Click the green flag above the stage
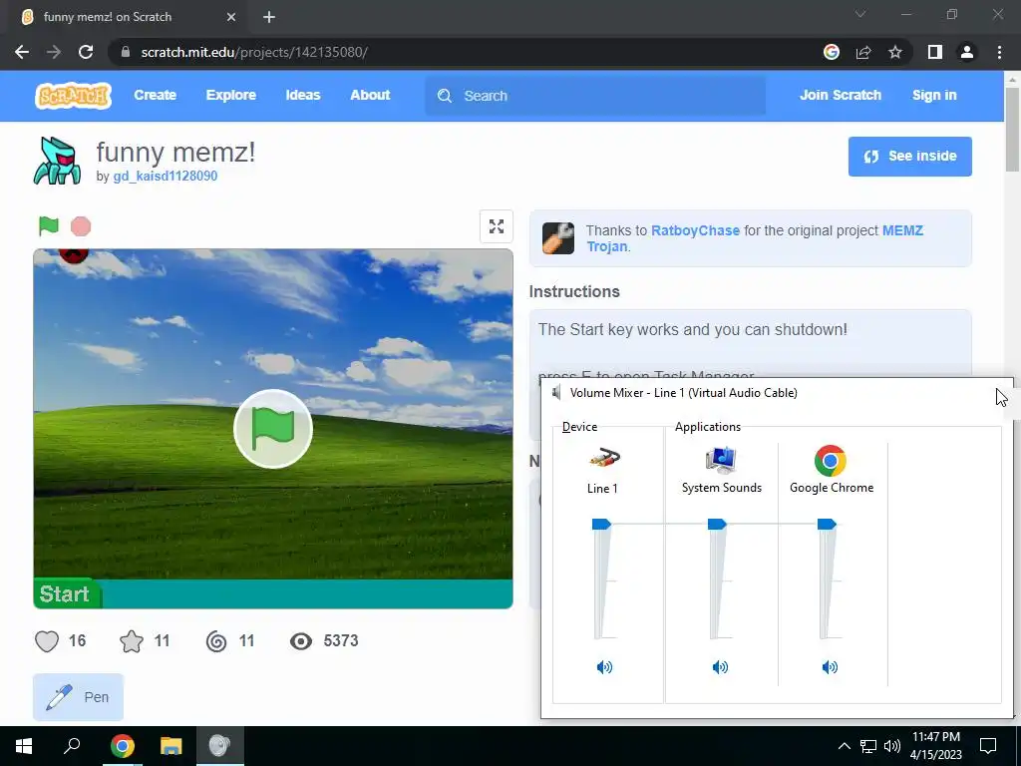Viewport: 1021px width, 766px height. pyautogui.click(x=49, y=226)
